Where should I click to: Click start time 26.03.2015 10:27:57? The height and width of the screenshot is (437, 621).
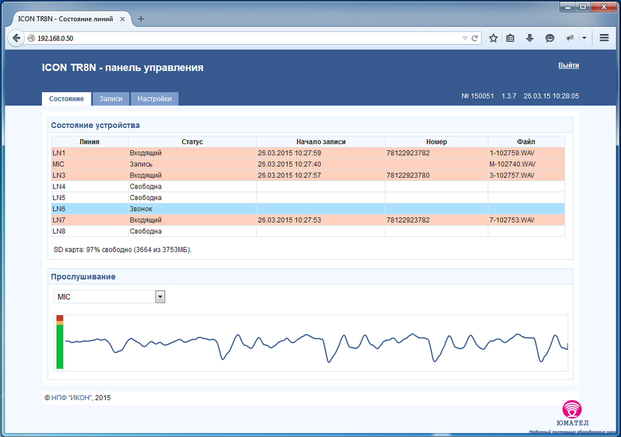coord(289,175)
